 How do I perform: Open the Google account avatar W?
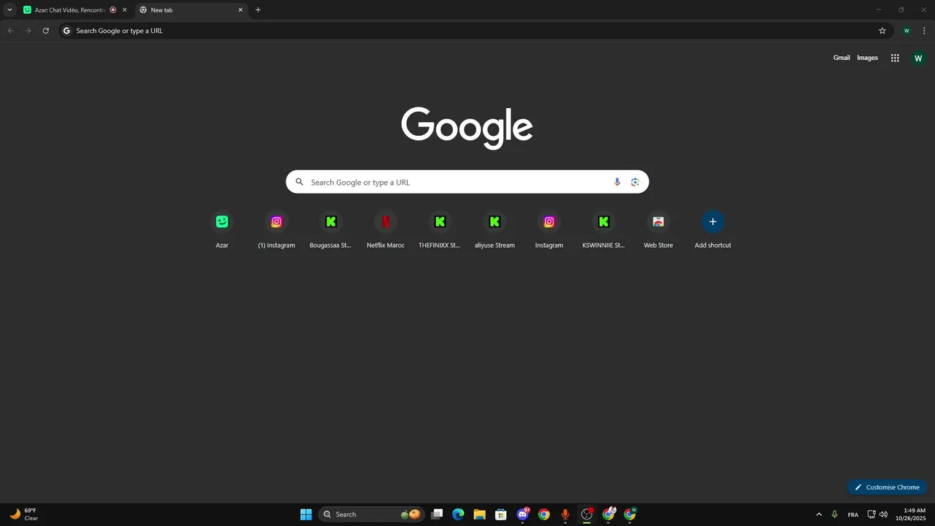coord(918,58)
